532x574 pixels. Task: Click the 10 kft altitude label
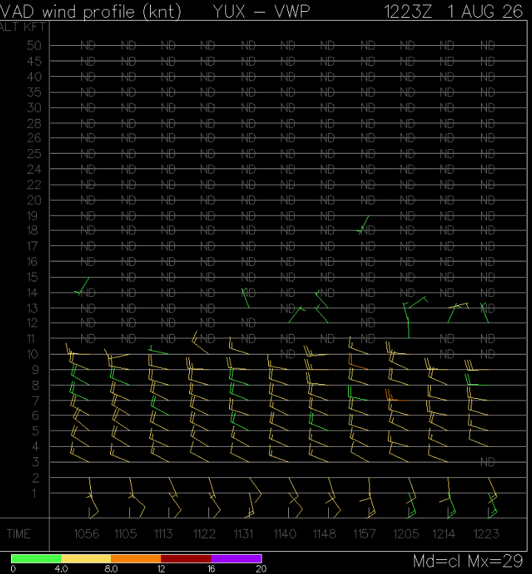click(33, 354)
